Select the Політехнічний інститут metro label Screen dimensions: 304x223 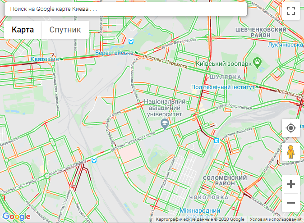223,87
